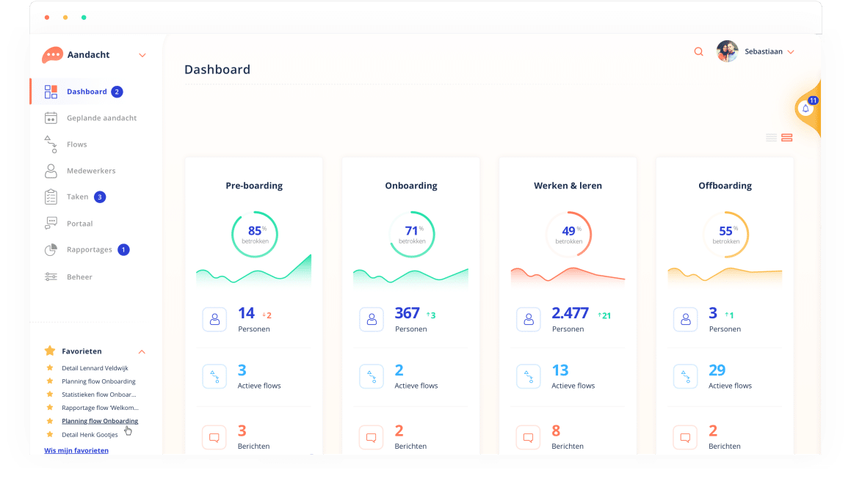The width and height of the screenshot is (851, 484).
Task: Open favorite Detail Lennard Veldwijk
Action: coord(95,368)
